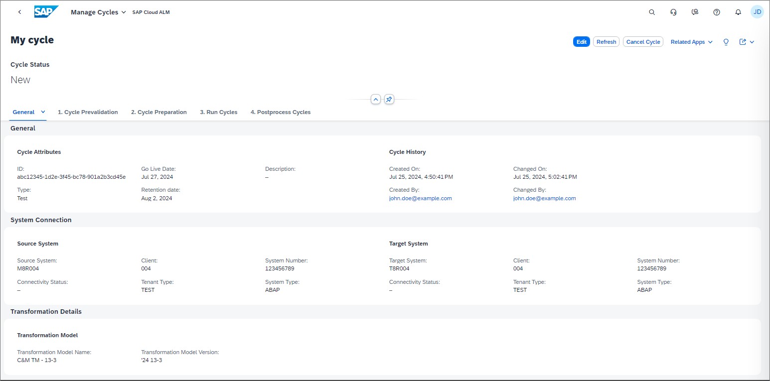
Task: Open the JD user profile avatar
Action: (757, 12)
